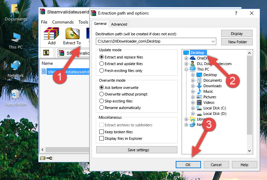
Task: Click the Help button
Action: point(244,165)
